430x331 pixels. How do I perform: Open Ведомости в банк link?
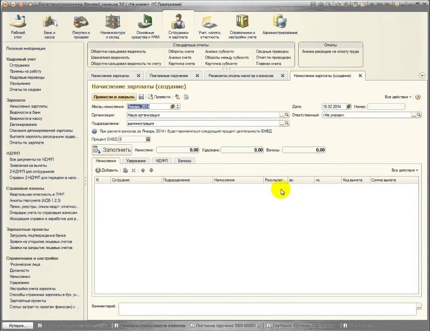25,112
